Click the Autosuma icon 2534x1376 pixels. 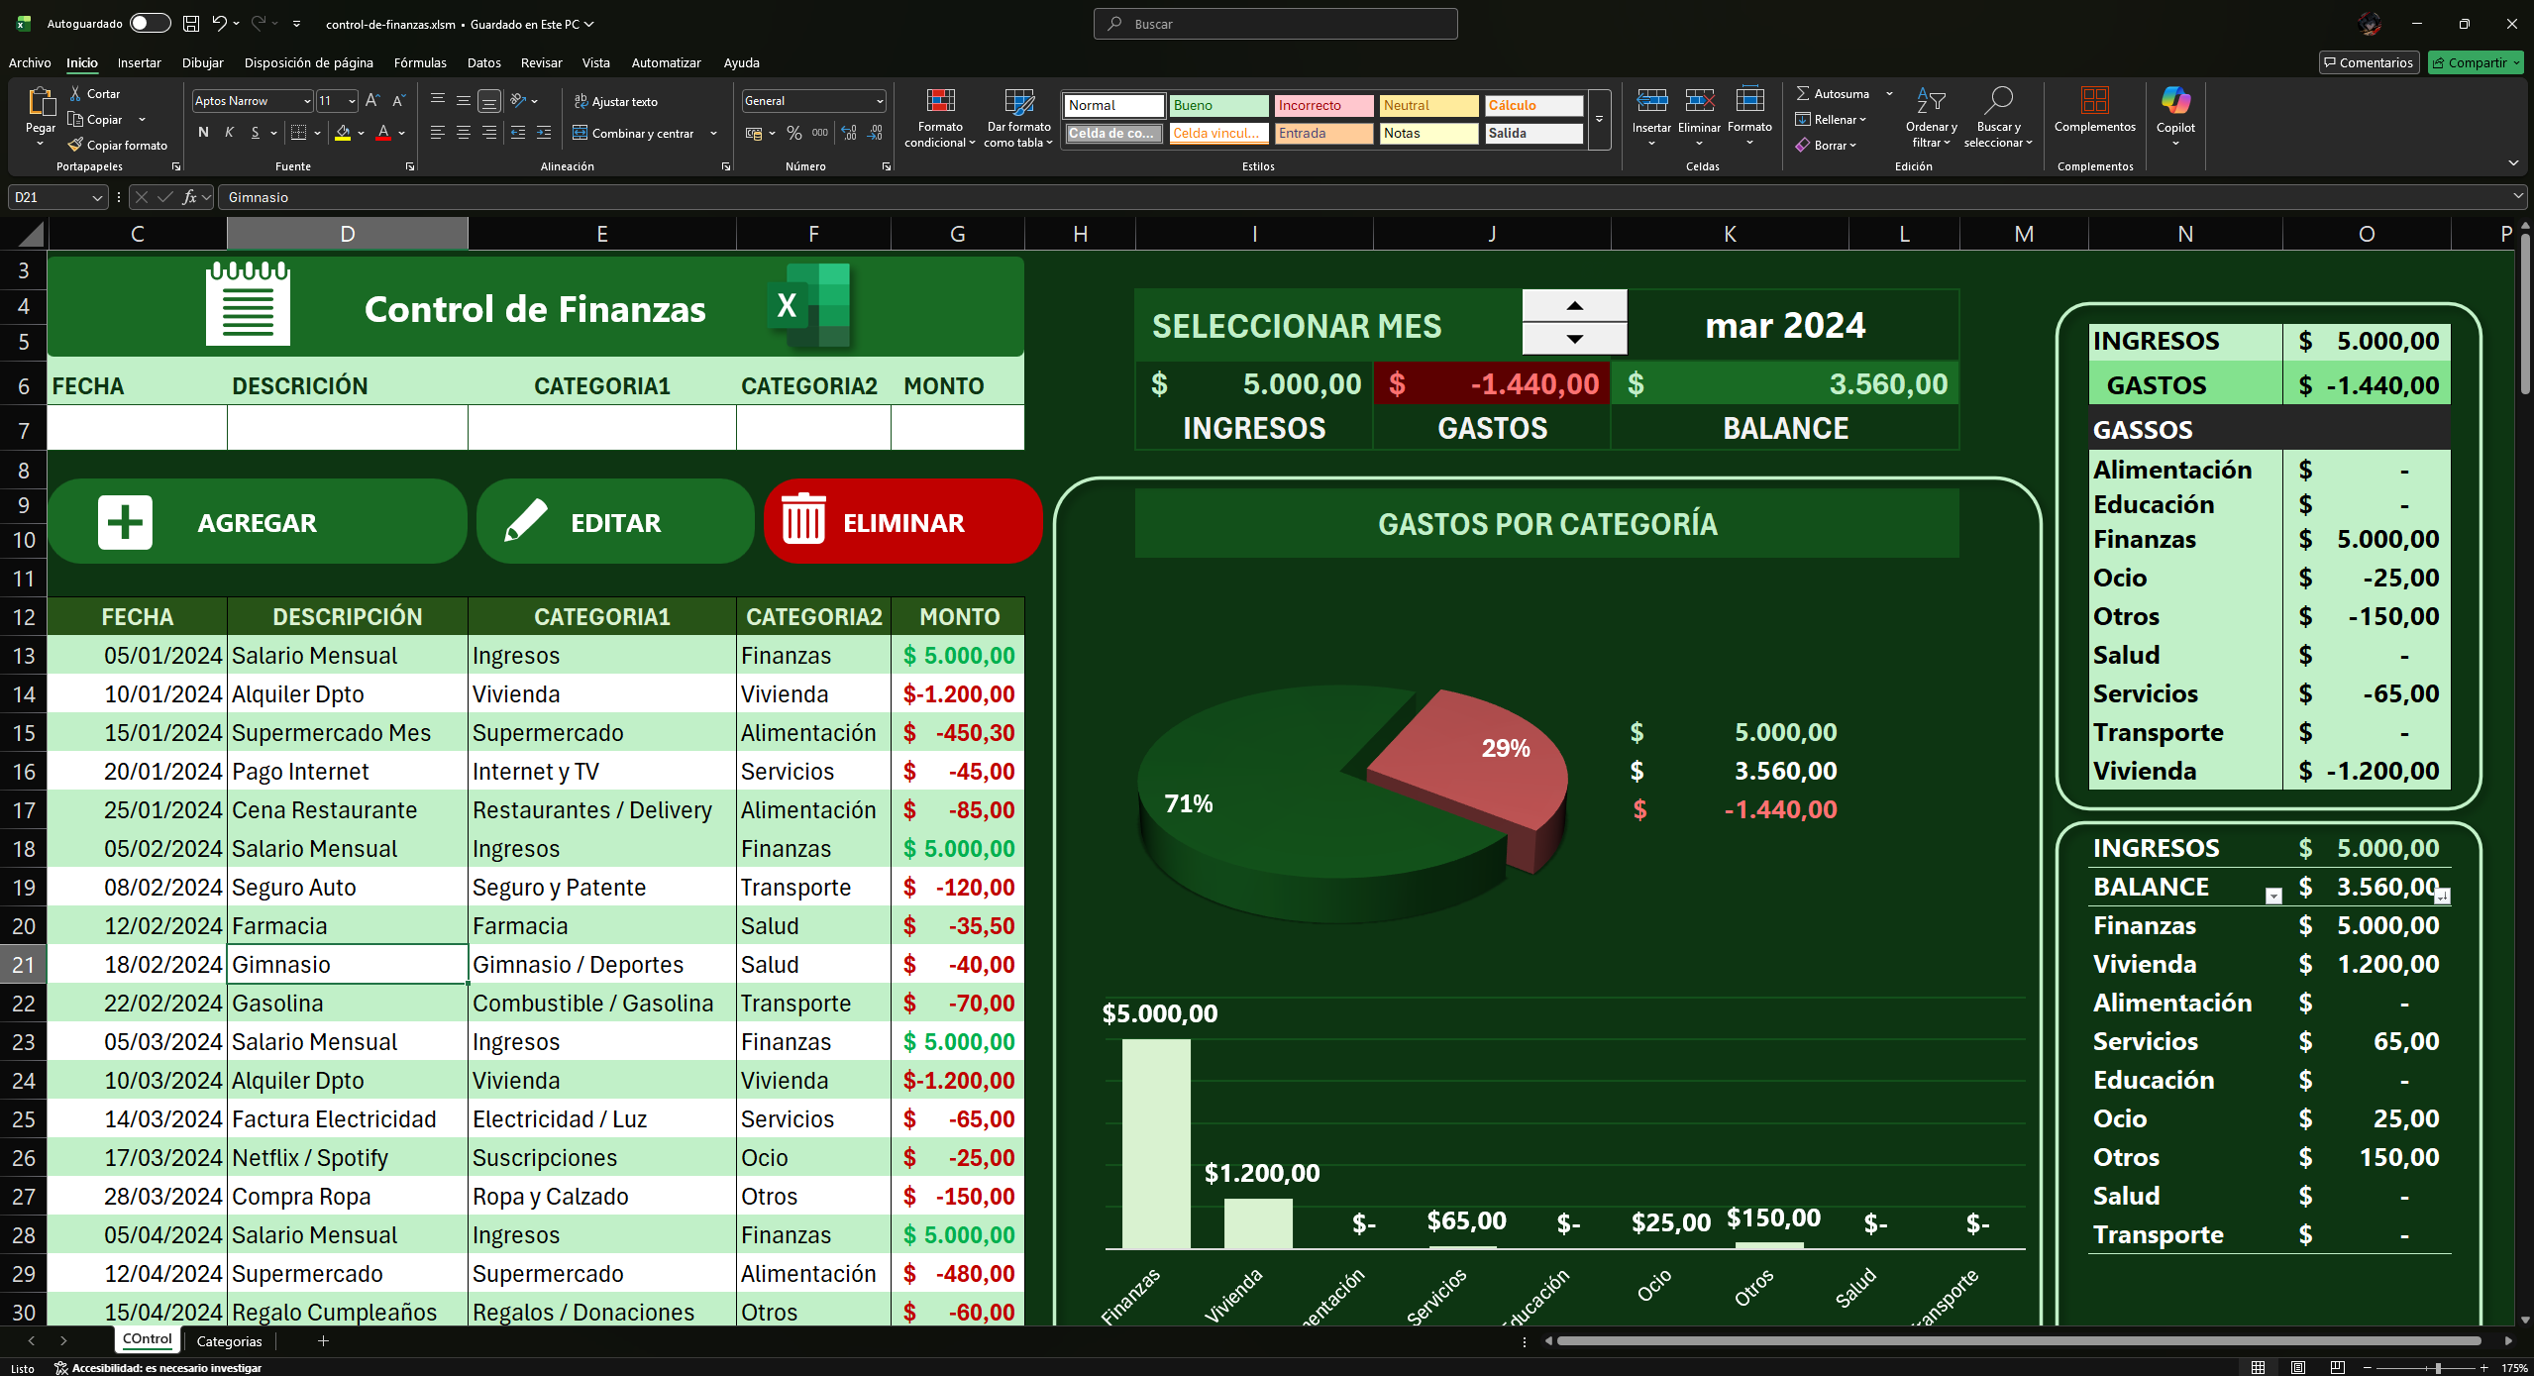point(1840,92)
